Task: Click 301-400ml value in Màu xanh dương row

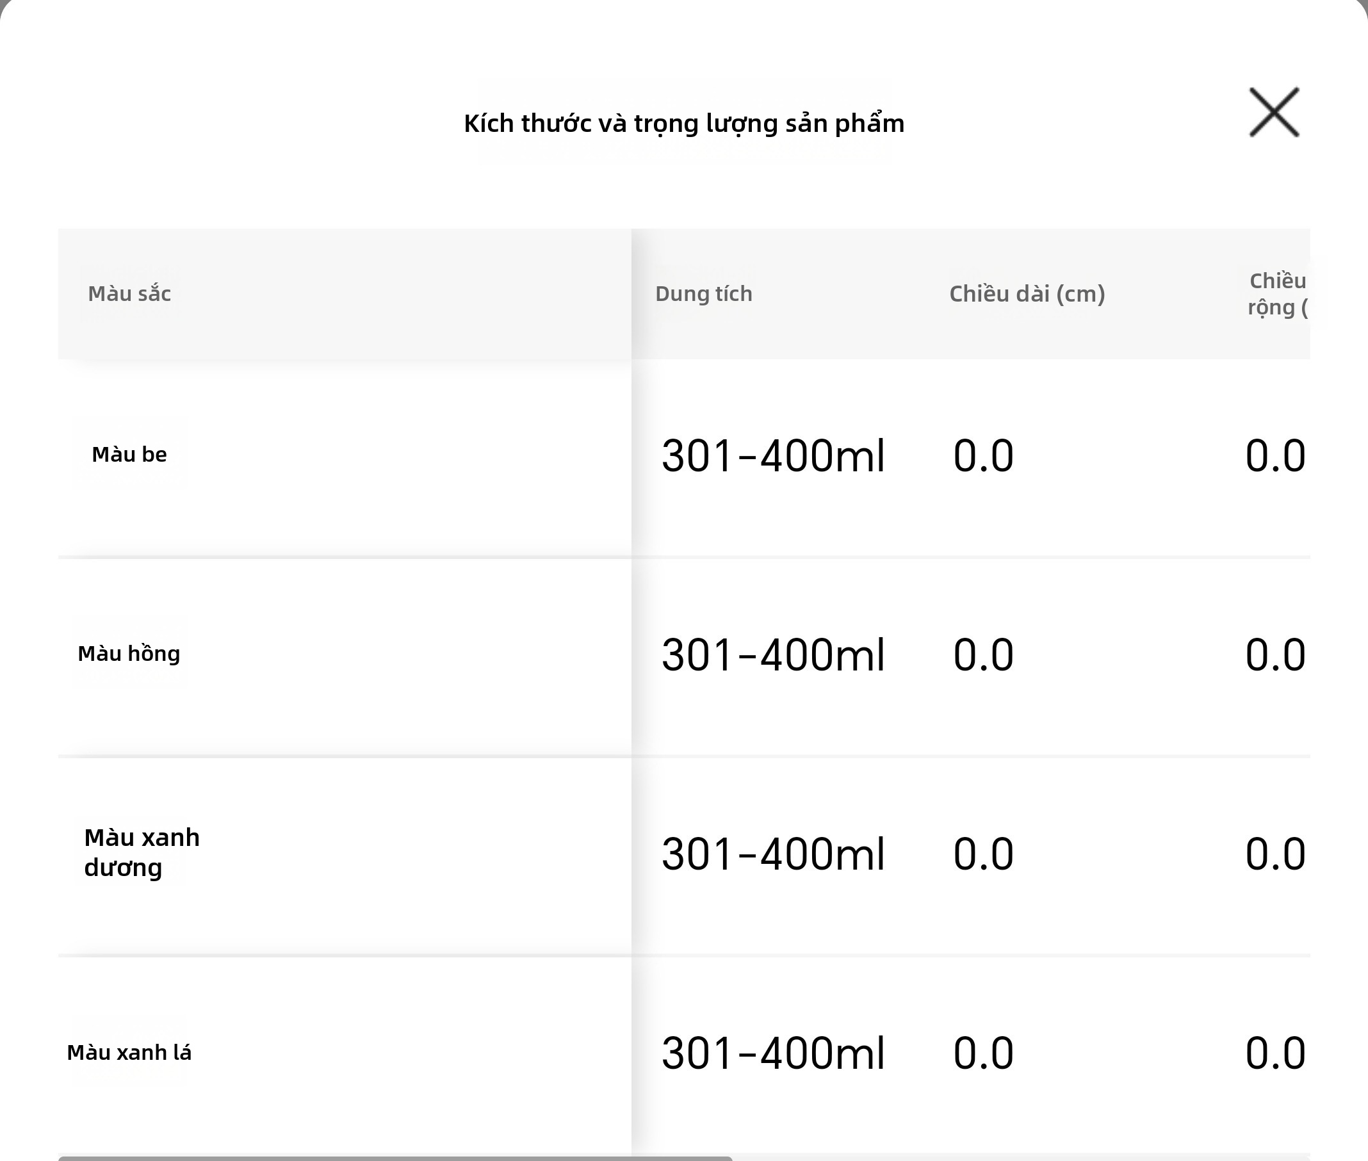Action: [x=773, y=854]
